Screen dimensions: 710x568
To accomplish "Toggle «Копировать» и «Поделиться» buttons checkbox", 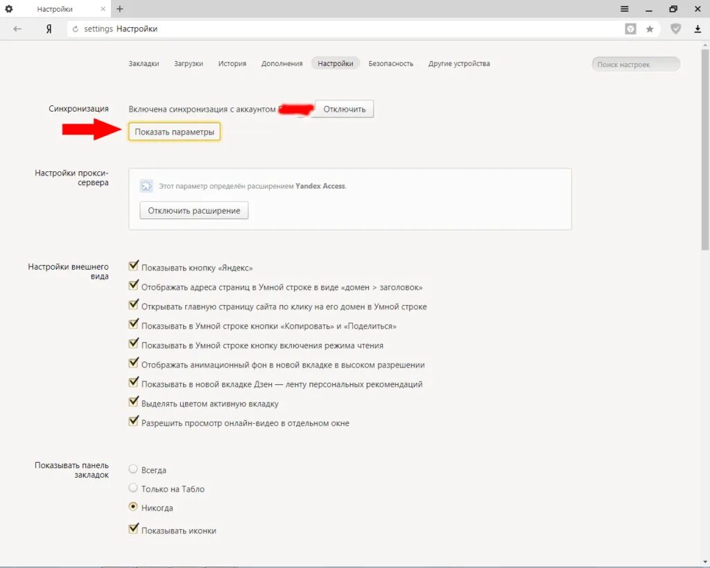I will click(133, 325).
